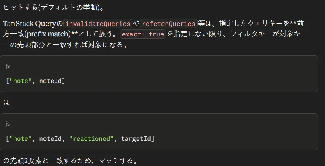Click the (prefix match) text

coord(48,34)
